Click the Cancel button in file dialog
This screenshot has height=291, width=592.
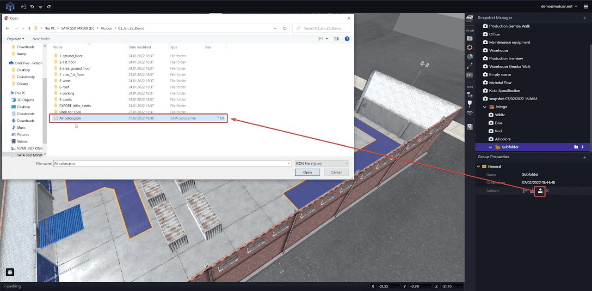pos(336,172)
